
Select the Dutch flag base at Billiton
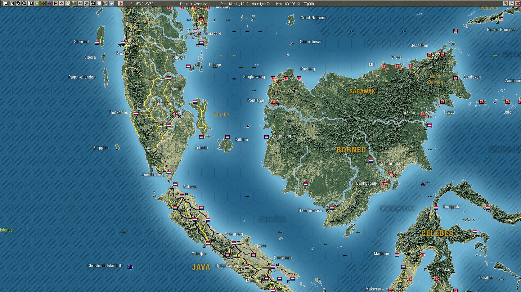point(227,137)
